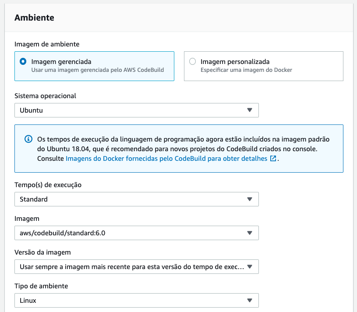Click the info circle icon in the notice
Image resolution: width=357 pixels, height=312 pixels.
(x=28, y=139)
